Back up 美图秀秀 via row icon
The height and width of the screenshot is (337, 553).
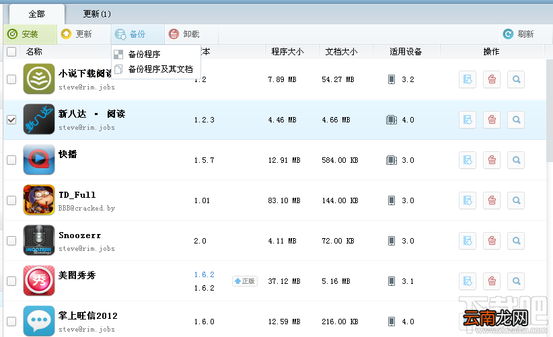coord(468,281)
